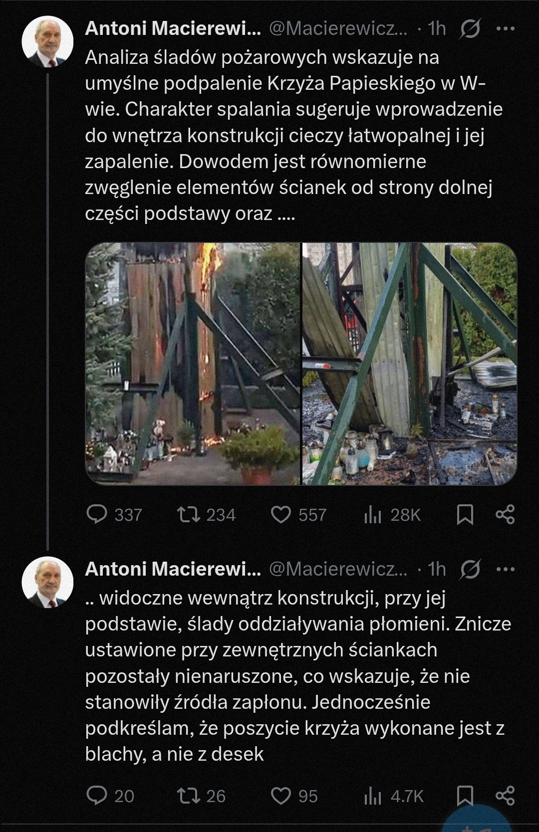Viewport: 539px width, 832px height.
Task: Reply to the first tweet
Action: point(97,514)
